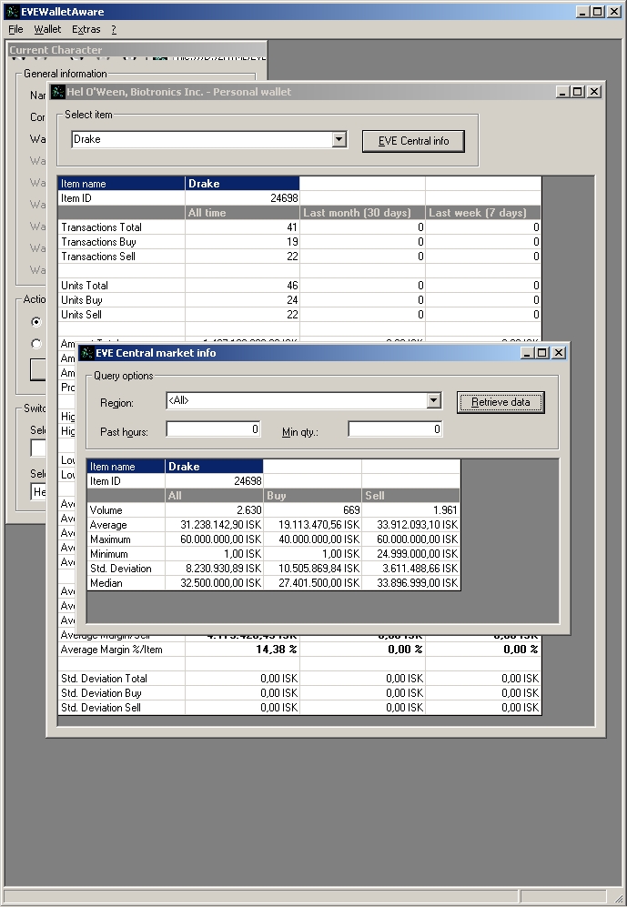Screen dimensions: 627x907
Task: Minimize the Personal wallet window
Action: point(562,91)
